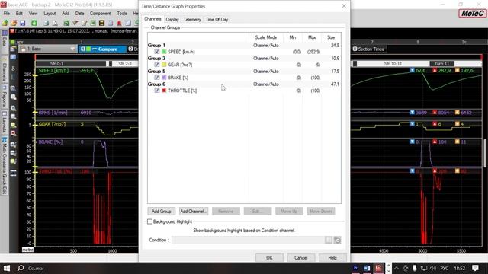This screenshot has height=274, width=488.
Task: Open Math Constants Quick Edit side tab
Action: point(5,166)
